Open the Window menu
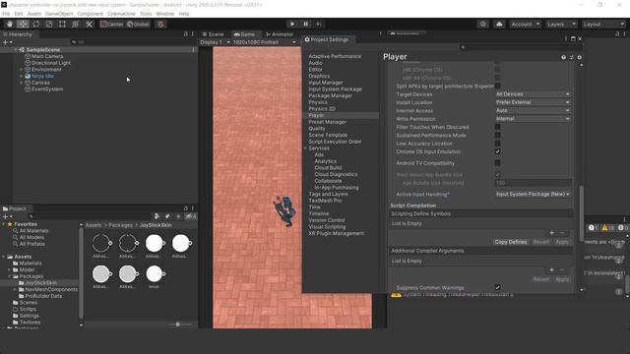Viewport: 630px width, 354px height. pyautogui.click(x=165, y=14)
